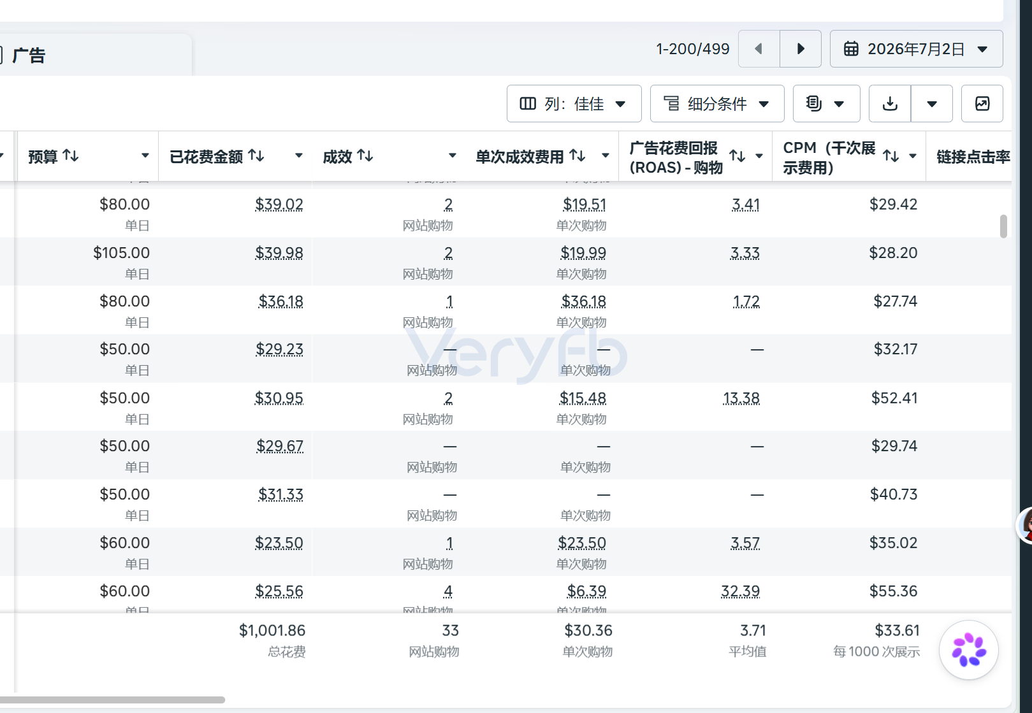1032x713 pixels.
Task: Open the 细分条件 breakdown dropdown
Action: click(x=717, y=103)
